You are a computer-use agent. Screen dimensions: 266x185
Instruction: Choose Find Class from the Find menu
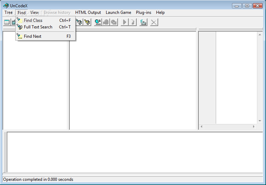45,20
